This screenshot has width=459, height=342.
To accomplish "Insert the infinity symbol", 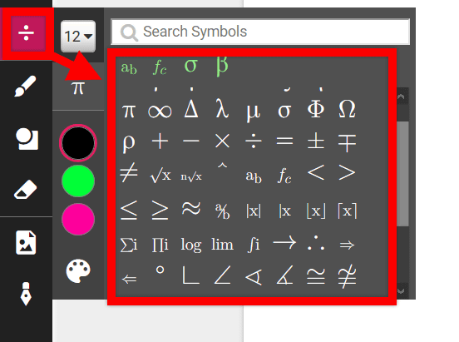I will click(160, 112).
